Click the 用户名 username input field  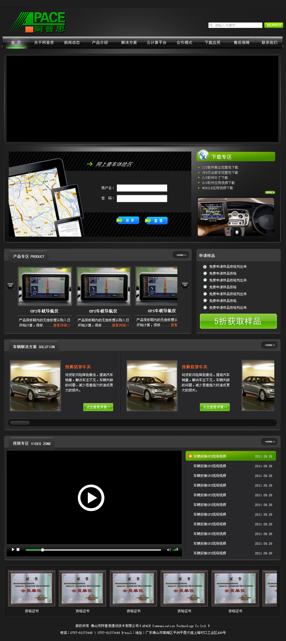(x=142, y=188)
